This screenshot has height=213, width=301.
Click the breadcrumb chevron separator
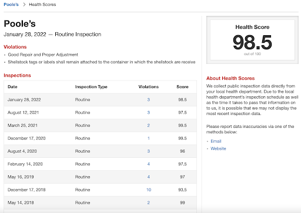tap(24, 5)
